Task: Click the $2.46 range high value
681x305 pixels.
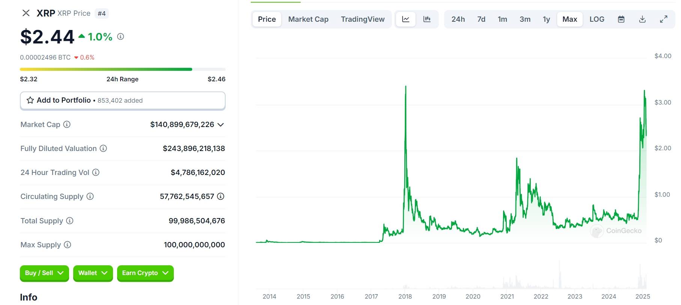Action: (x=217, y=79)
